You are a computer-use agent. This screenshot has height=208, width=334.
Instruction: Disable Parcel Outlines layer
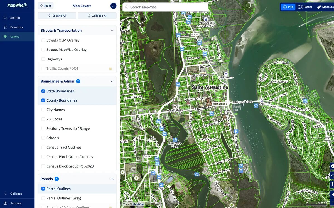(43, 189)
